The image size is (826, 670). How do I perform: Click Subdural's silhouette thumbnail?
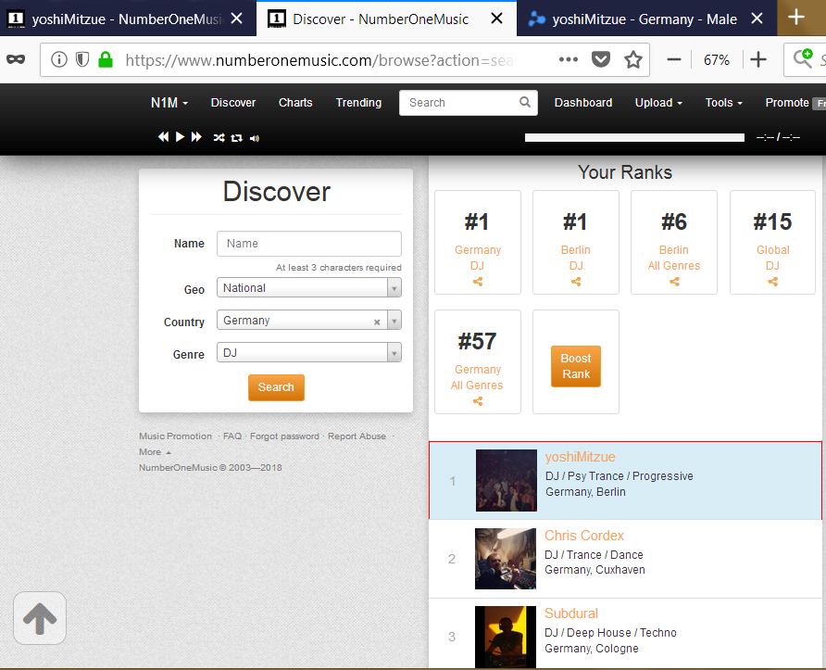coord(506,638)
